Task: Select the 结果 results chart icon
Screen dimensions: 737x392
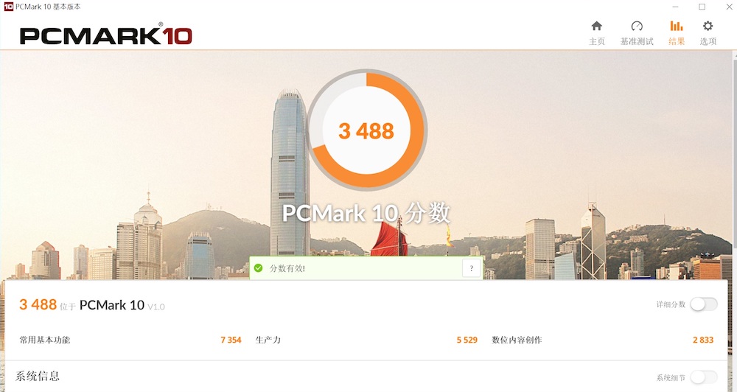Action: click(677, 26)
